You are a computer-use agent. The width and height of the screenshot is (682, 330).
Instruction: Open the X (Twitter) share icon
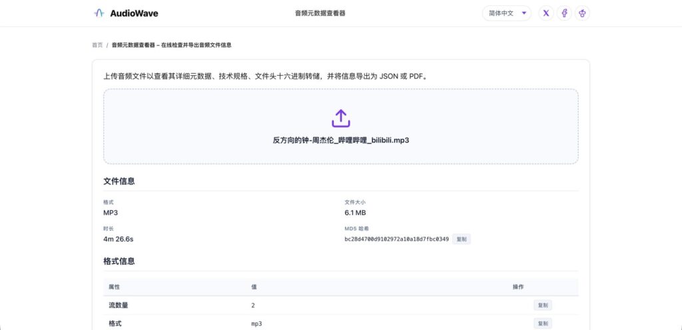click(x=546, y=13)
